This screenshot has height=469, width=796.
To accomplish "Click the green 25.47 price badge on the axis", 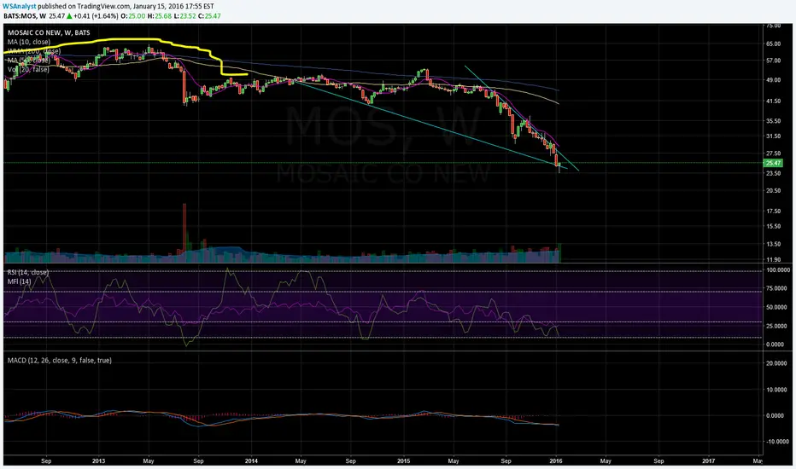I will click(x=773, y=163).
